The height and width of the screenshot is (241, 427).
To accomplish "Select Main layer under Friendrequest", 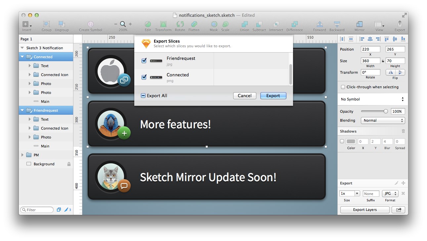I will pos(46,146).
